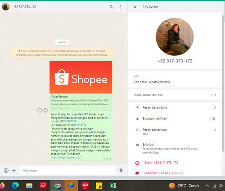Open Excel from taskbar
Screen dimensions: 225x191
pos(113,186)
